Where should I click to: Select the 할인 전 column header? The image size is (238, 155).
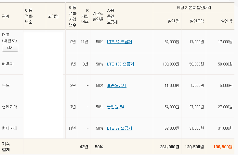point(174,21)
